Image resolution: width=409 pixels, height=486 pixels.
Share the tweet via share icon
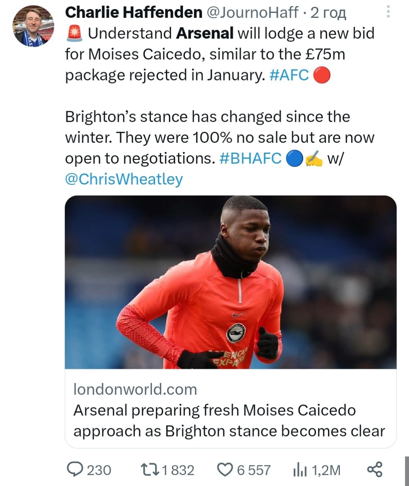375,470
